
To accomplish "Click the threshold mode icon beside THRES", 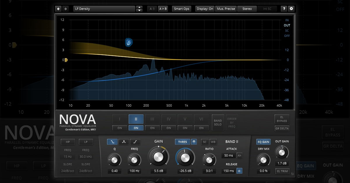I will (x=194, y=142).
